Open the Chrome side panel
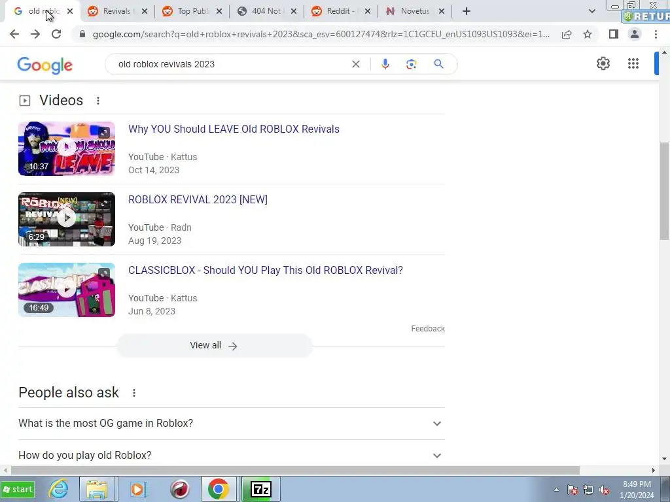 pos(614,34)
